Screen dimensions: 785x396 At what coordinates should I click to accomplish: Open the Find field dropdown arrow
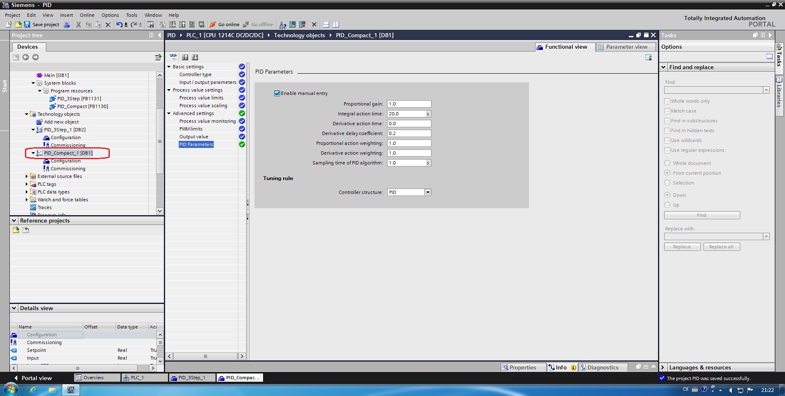[x=766, y=90]
